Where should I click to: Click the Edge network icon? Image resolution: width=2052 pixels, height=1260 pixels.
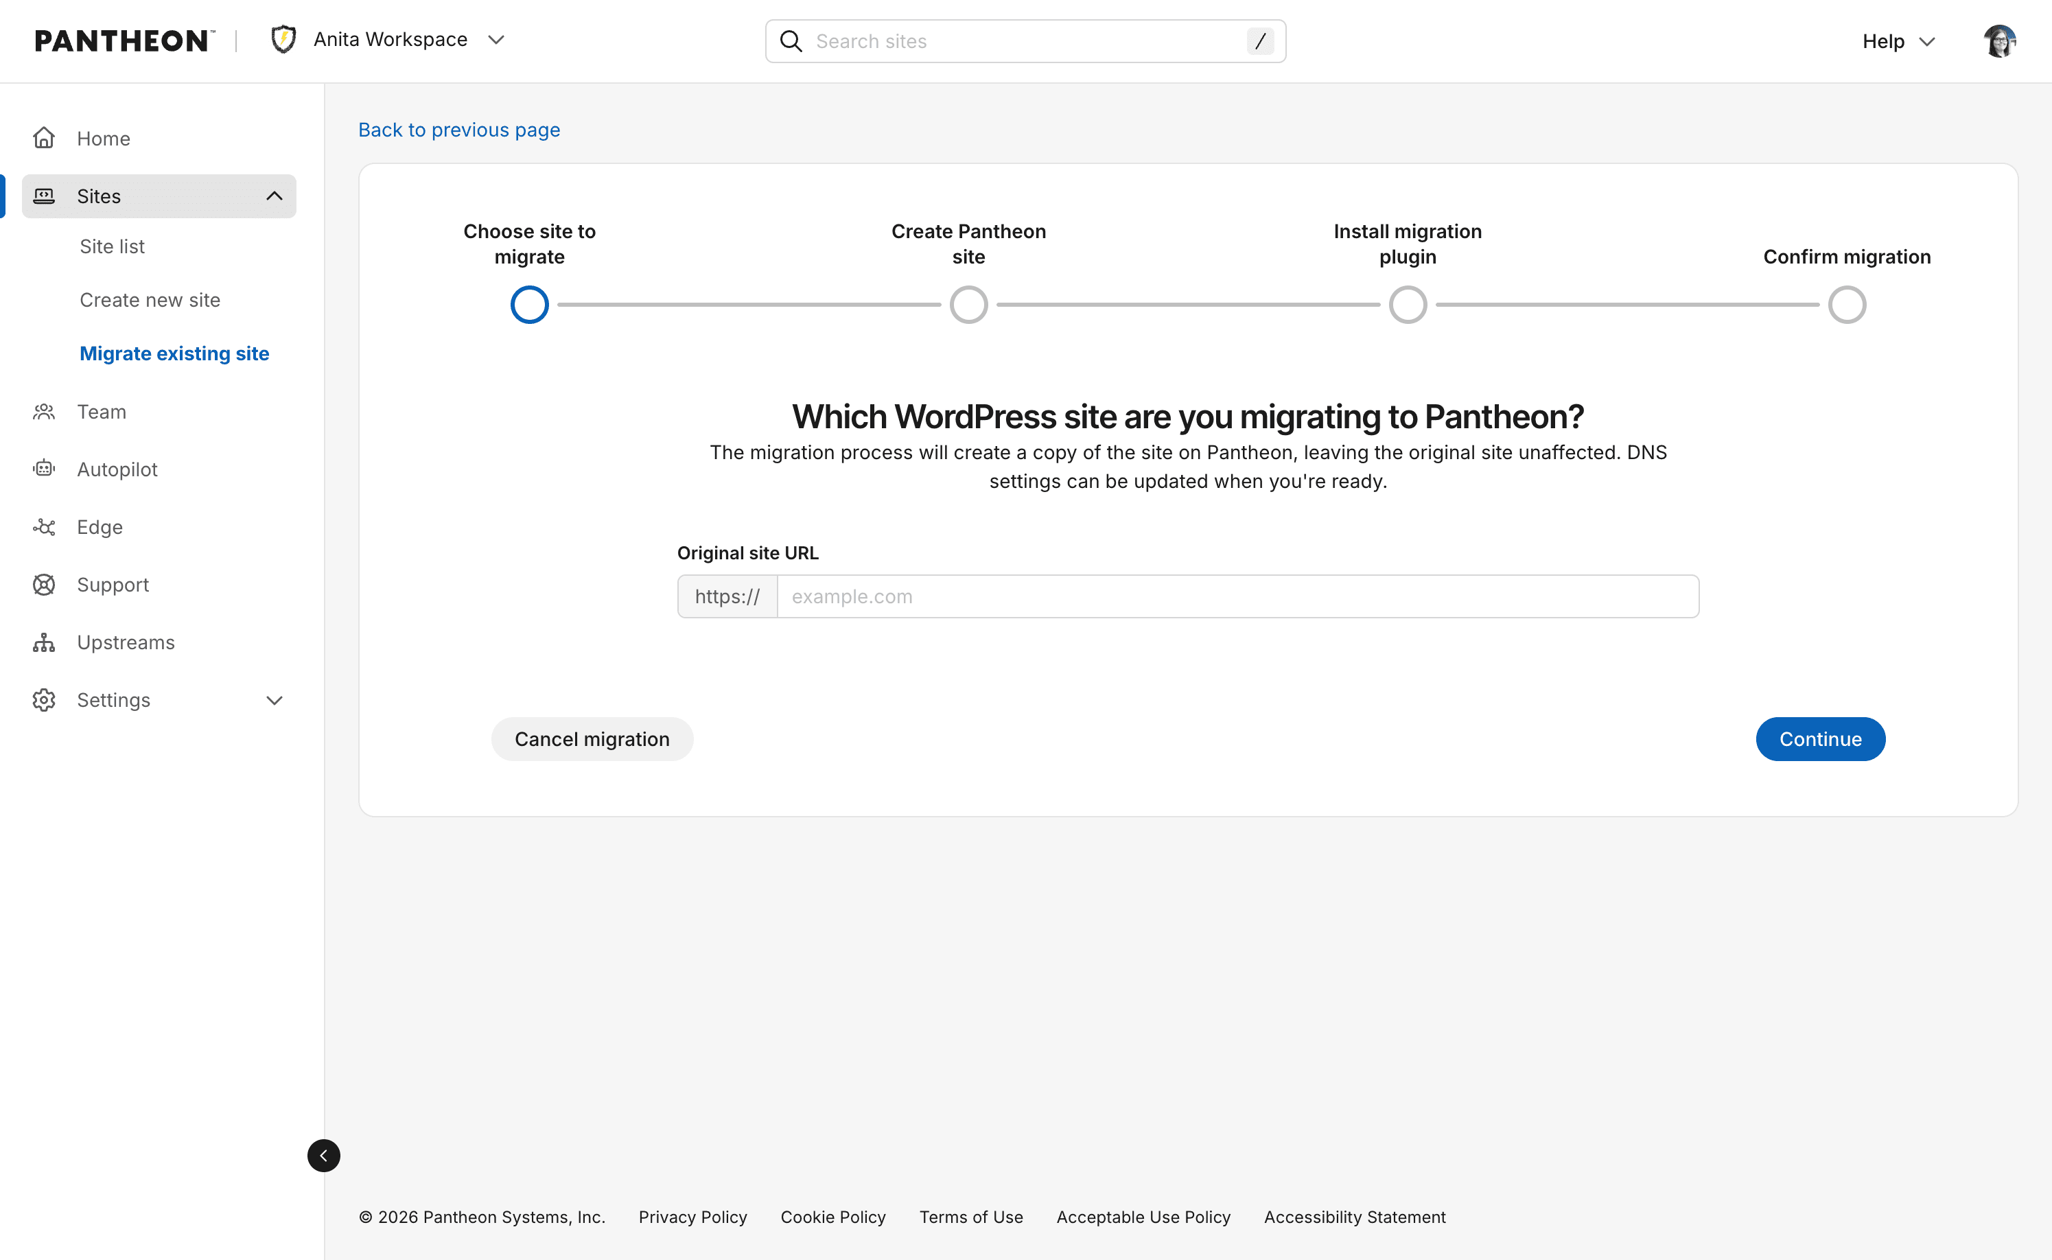coord(44,526)
